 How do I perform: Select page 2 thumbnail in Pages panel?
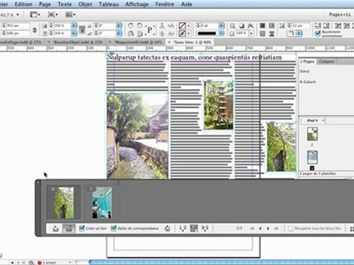click(312, 134)
